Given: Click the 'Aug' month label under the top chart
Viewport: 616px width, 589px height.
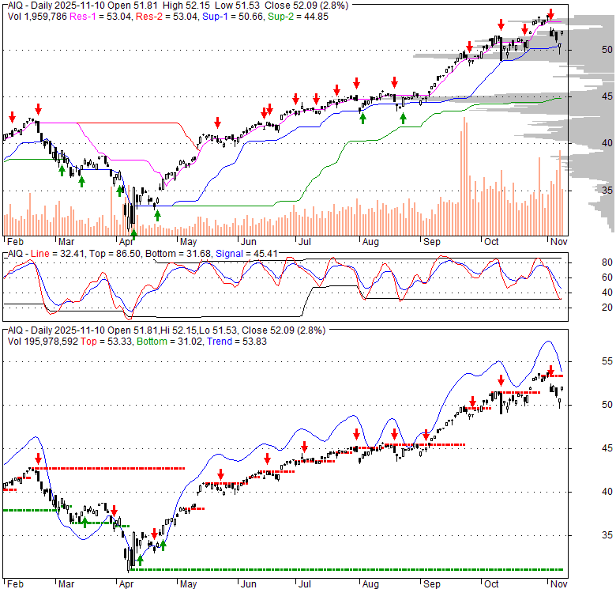Looking at the screenshot, I should coord(370,242).
